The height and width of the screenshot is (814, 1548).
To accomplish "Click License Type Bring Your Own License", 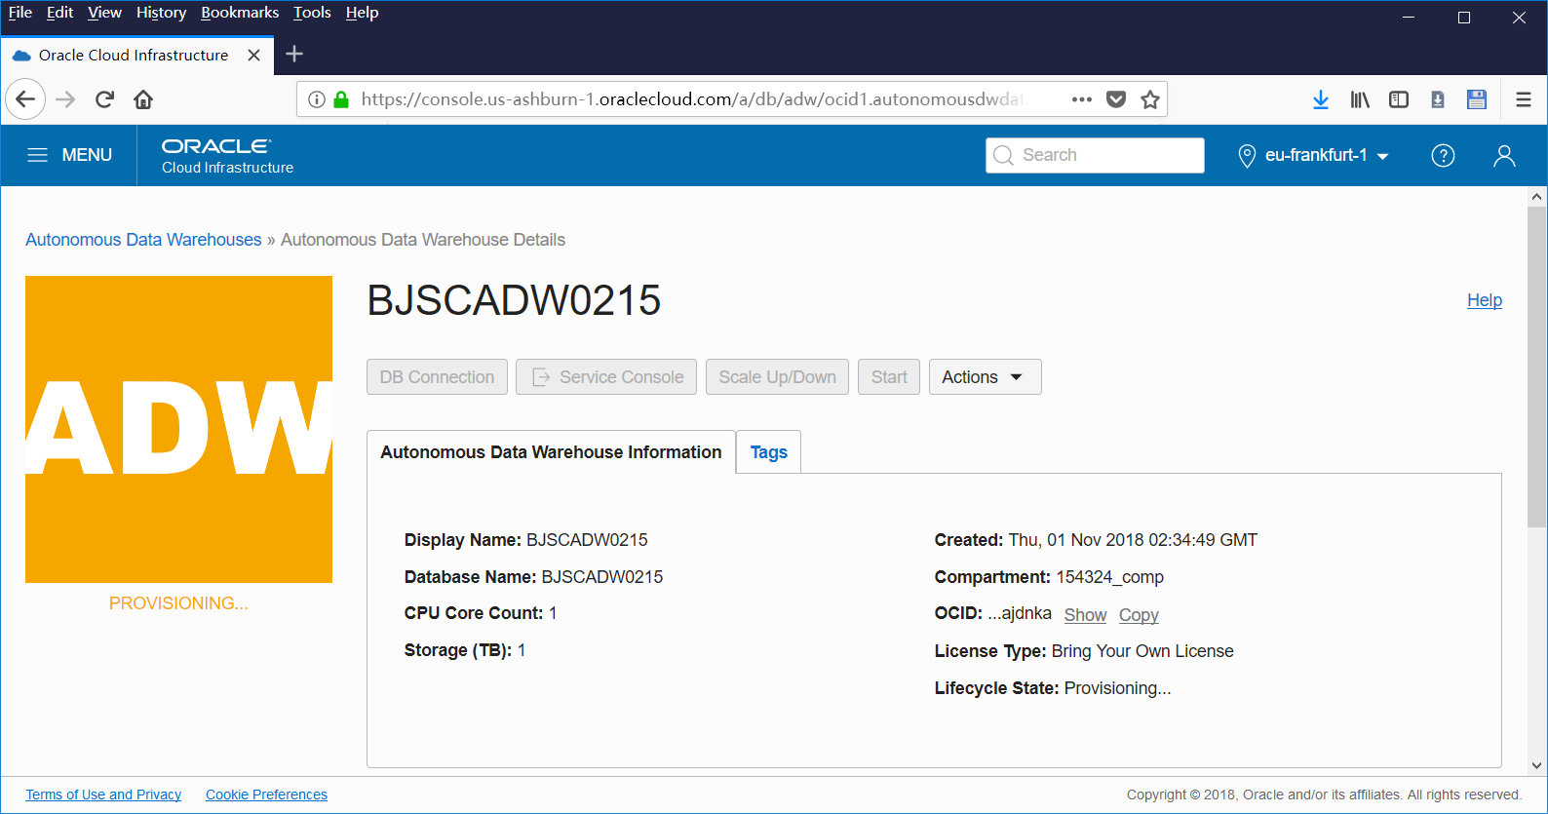I will tap(1084, 651).
